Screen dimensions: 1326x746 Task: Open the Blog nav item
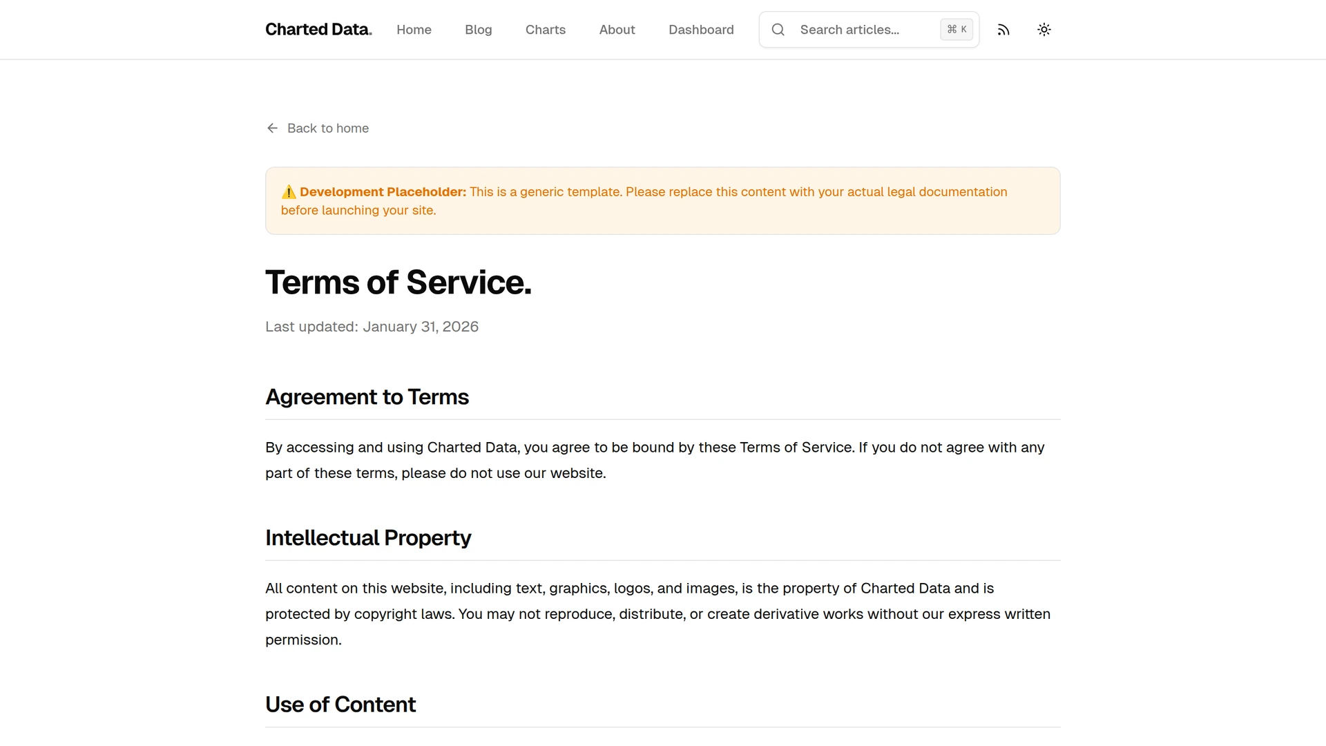[478, 30]
